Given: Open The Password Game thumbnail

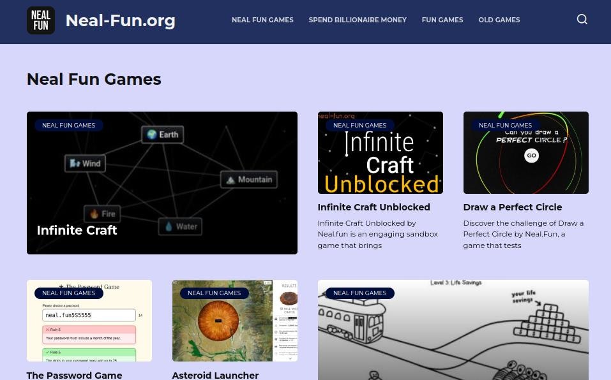Looking at the screenshot, I should [89, 321].
